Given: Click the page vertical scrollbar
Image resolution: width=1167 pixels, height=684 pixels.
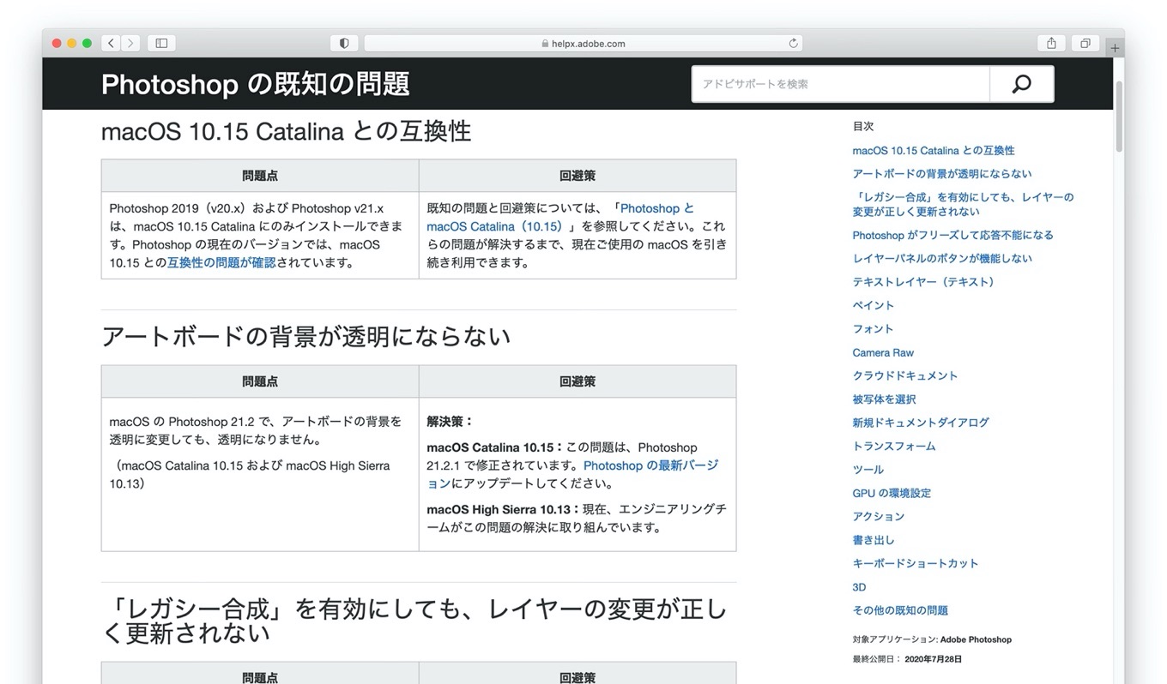Looking at the screenshot, I should pos(1119,116).
